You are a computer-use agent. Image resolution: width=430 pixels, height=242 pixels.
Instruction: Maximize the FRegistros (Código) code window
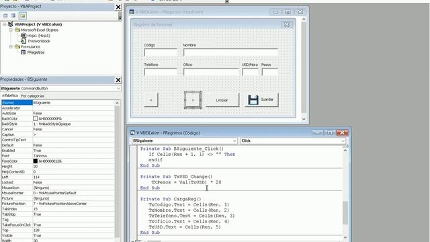pos(330,133)
